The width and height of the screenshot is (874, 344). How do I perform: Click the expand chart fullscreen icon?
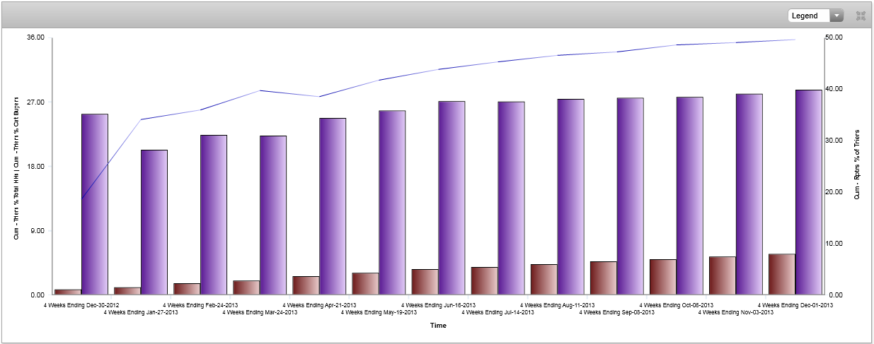pos(861,16)
